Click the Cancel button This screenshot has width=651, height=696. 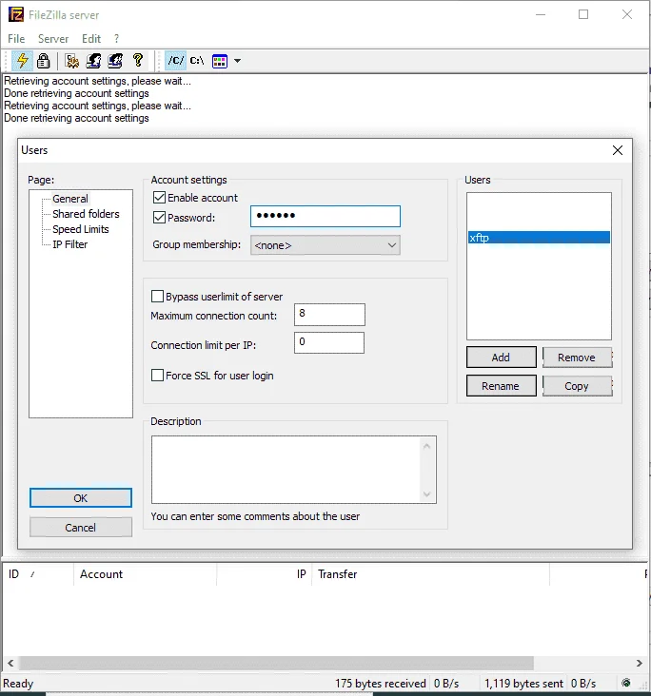click(x=81, y=528)
